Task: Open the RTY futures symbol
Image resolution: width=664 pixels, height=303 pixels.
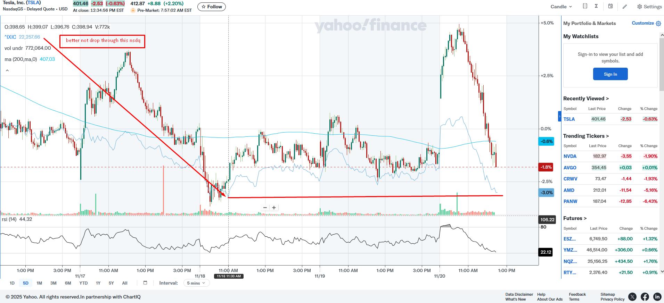Action: tap(570, 272)
